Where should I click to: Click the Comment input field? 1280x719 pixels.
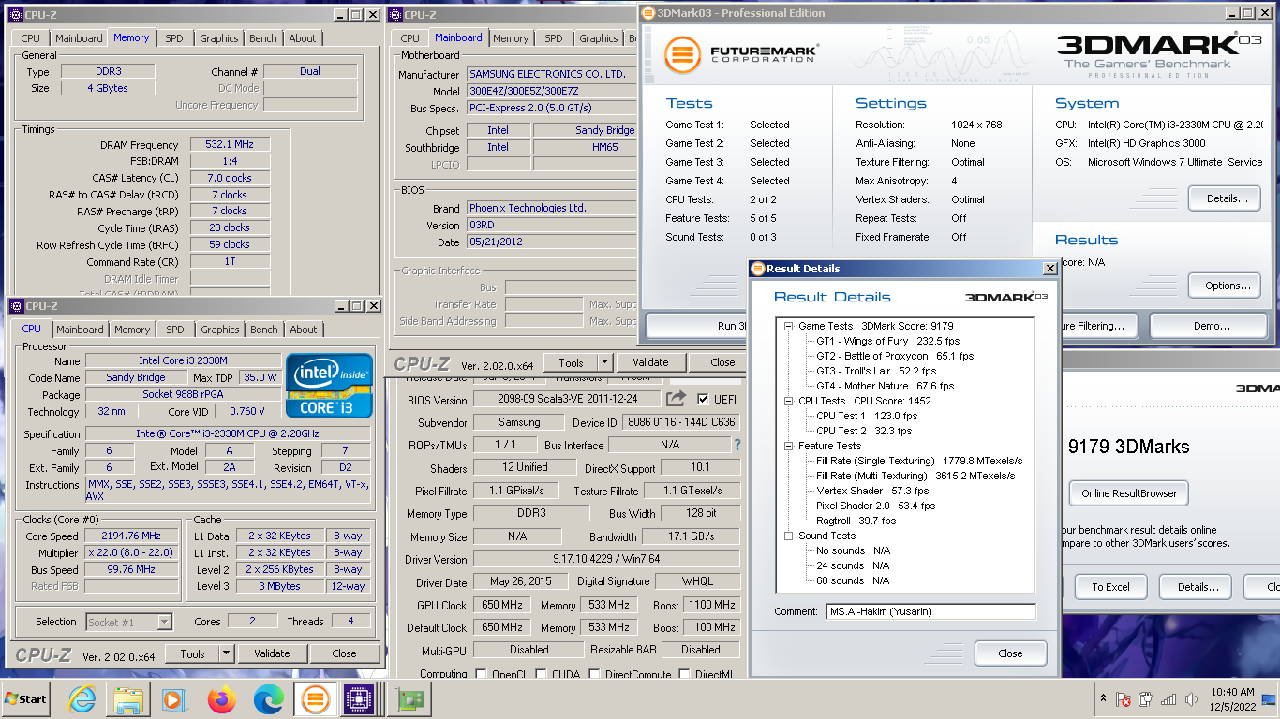[931, 612]
